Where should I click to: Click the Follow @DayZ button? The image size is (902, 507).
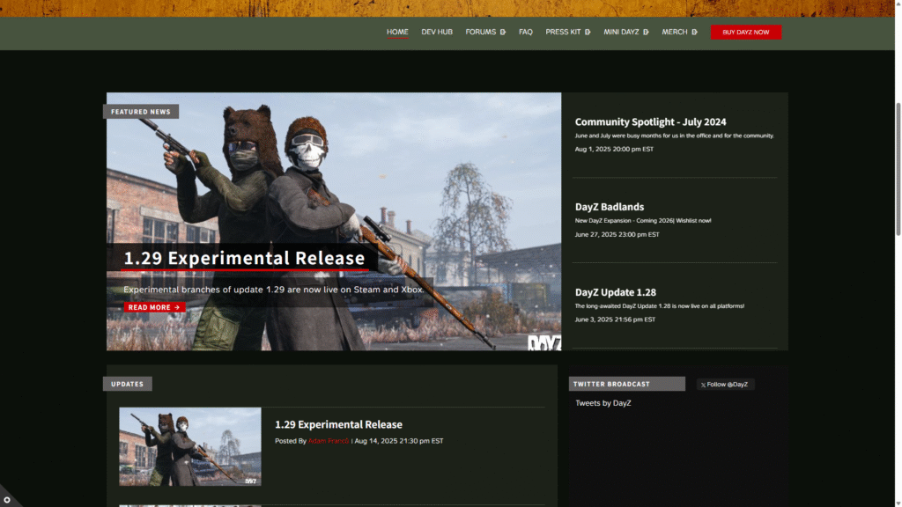coord(725,384)
